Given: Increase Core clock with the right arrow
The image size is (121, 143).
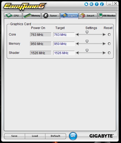Looking at the screenshot, I should 104,35.
